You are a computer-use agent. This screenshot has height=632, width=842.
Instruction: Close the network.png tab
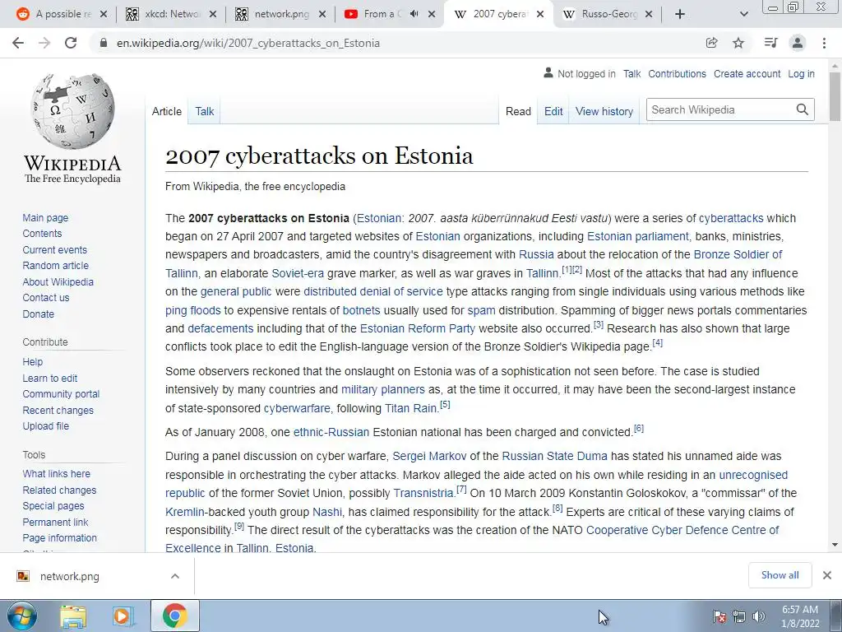coord(322,15)
